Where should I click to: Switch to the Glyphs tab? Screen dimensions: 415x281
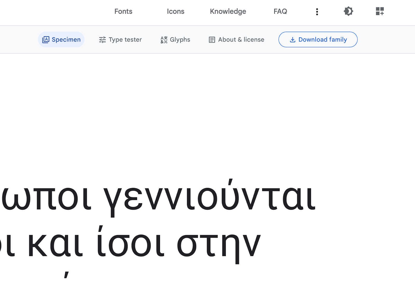pyautogui.click(x=175, y=39)
